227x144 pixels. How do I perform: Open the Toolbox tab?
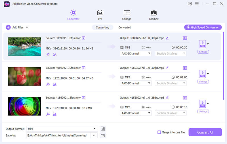point(154,15)
